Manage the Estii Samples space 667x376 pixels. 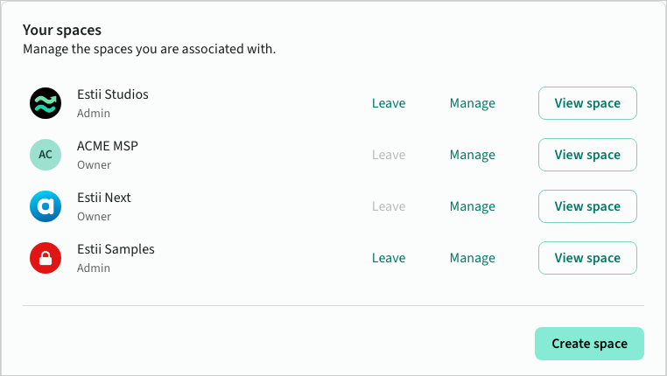473,258
